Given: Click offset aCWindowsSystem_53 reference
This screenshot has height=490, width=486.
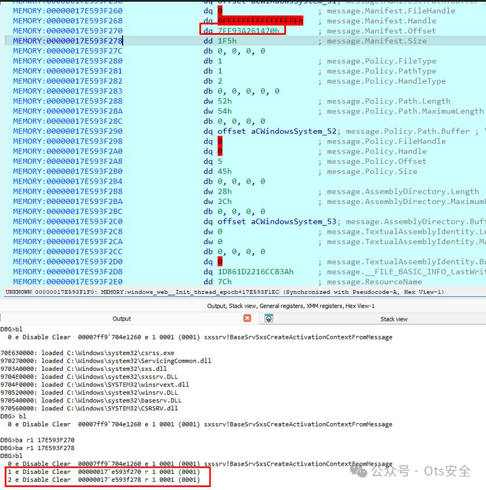Looking at the screenshot, I should [277, 221].
